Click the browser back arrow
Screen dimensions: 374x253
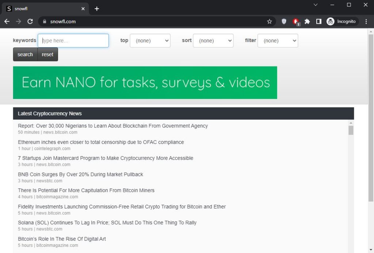pyautogui.click(x=7, y=22)
